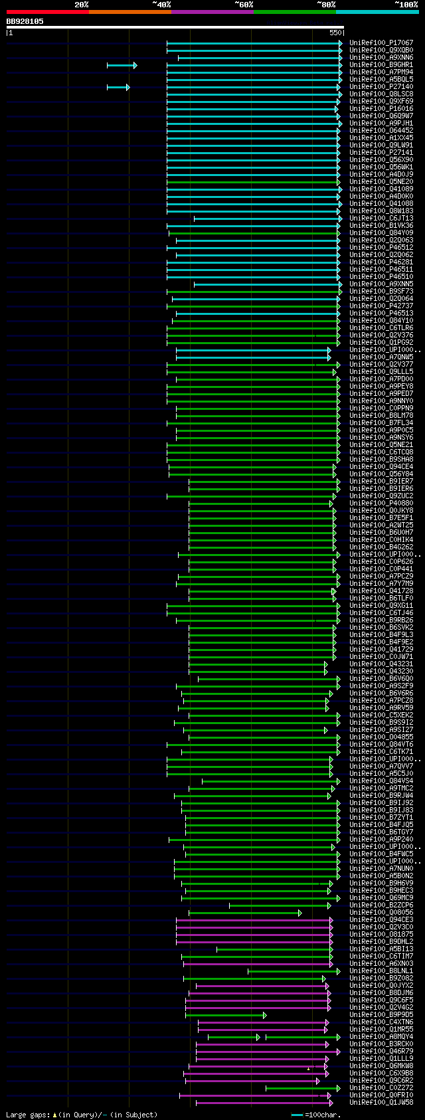Select label UniRef100_A7QNW5
Viewport: 425px width, 1120px height.
pyautogui.click(x=381, y=357)
